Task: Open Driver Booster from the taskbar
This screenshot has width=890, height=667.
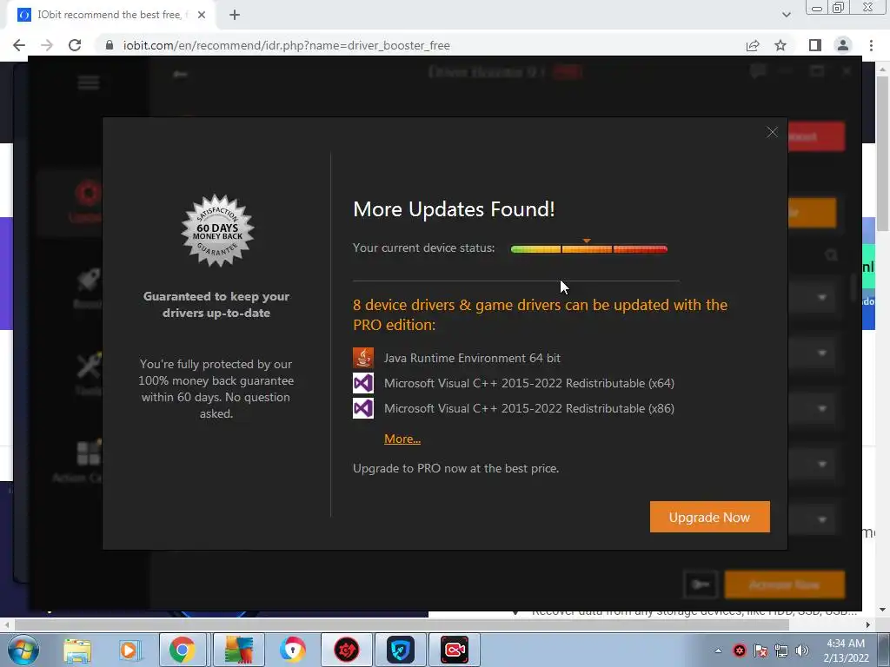Action: [x=347, y=650]
